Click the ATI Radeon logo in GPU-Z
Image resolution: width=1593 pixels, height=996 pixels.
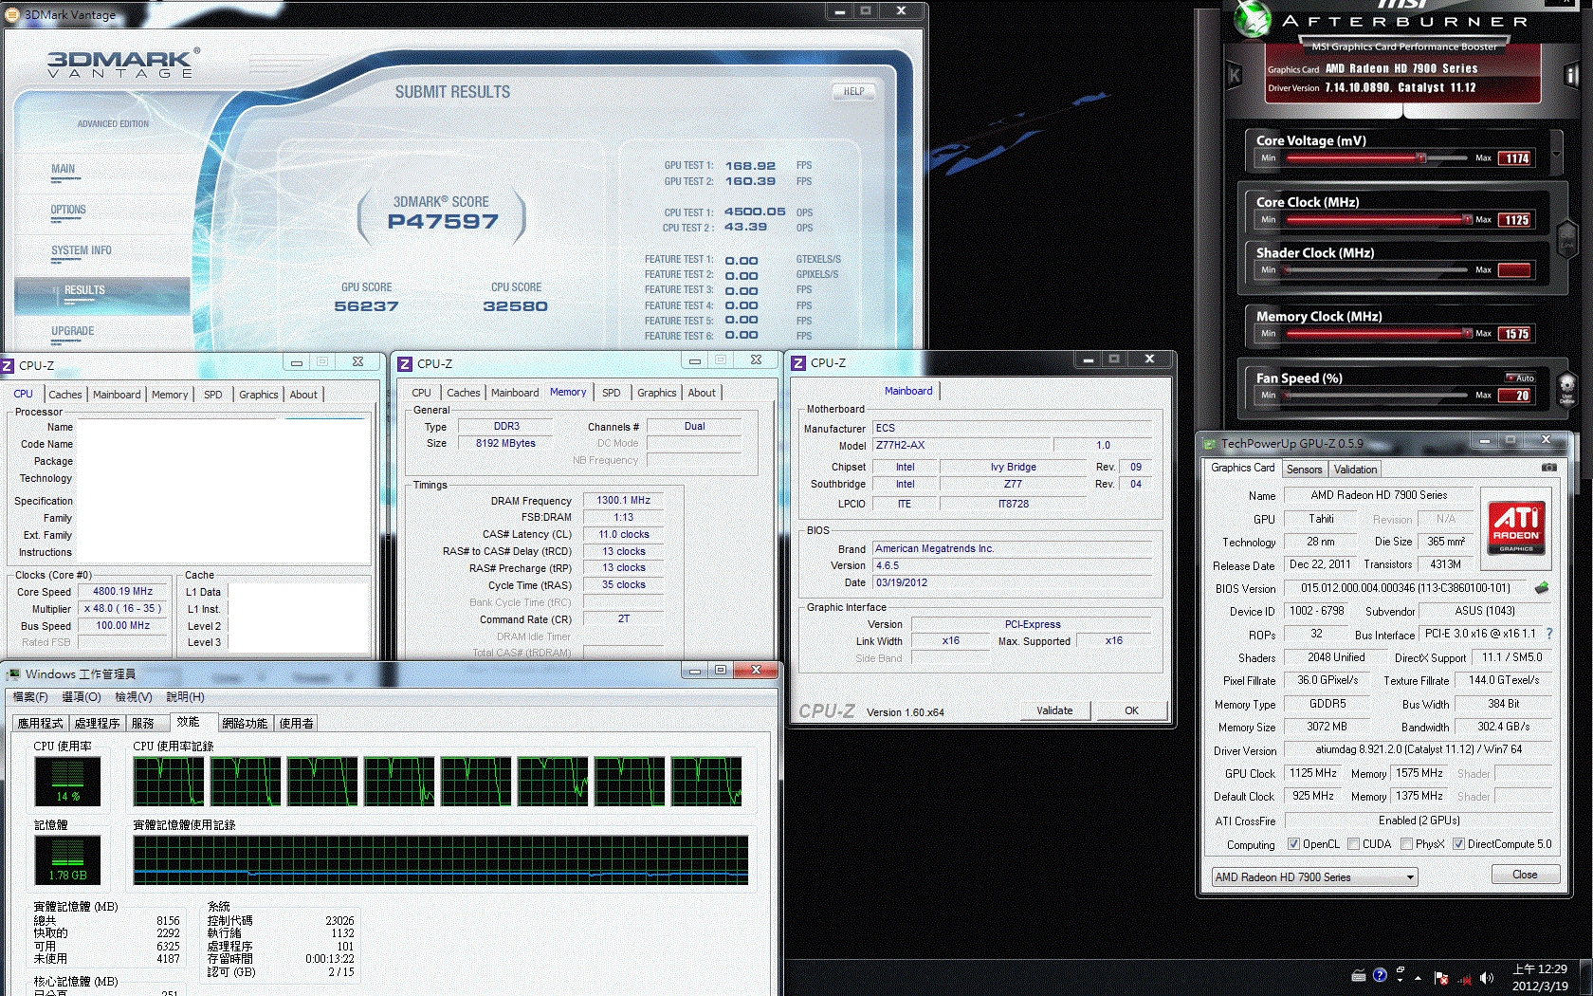1515,527
